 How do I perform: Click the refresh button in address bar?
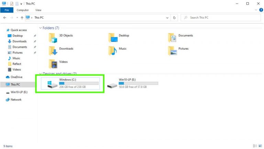click(174, 18)
